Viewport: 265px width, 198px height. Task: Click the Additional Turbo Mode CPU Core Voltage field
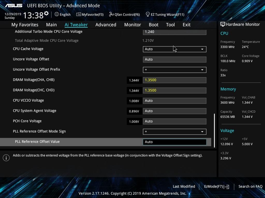click(175, 32)
